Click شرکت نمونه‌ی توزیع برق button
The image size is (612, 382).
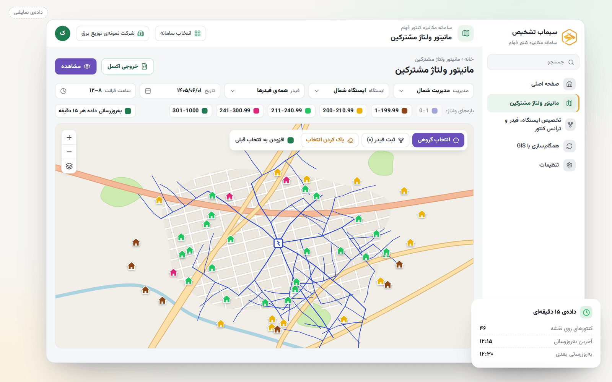pyautogui.click(x=112, y=33)
